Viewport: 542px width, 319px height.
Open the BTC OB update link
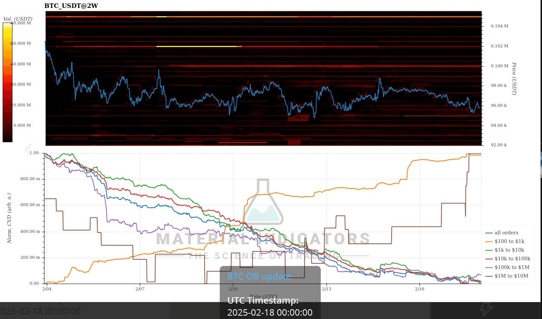pos(259,276)
